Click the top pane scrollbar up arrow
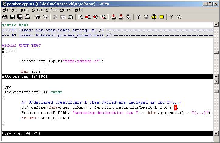 tap(216, 25)
